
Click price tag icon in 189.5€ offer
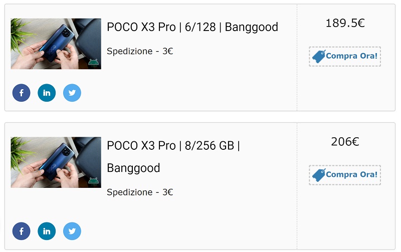tap(319, 57)
